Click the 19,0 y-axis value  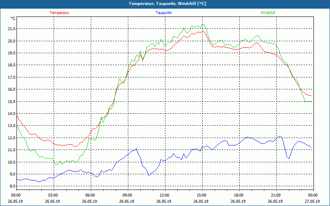coord(12,53)
